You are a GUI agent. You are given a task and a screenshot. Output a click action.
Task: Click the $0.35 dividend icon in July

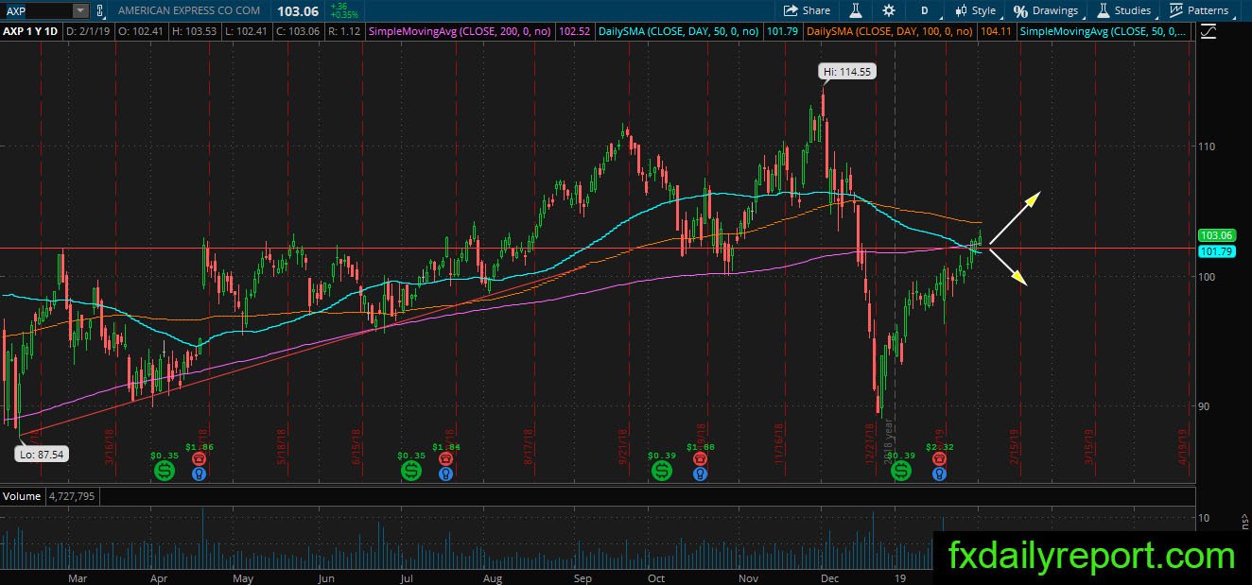[x=412, y=469]
